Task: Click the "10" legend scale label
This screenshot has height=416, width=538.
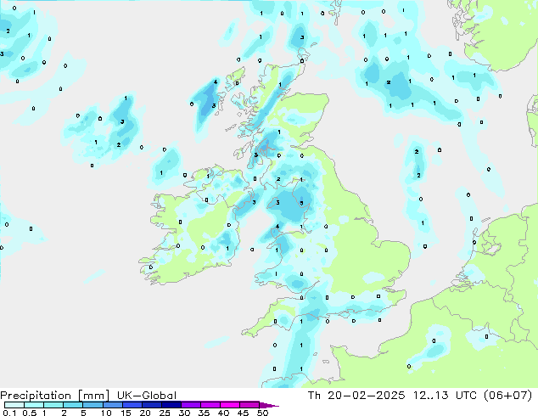Action: (x=106, y=413)
